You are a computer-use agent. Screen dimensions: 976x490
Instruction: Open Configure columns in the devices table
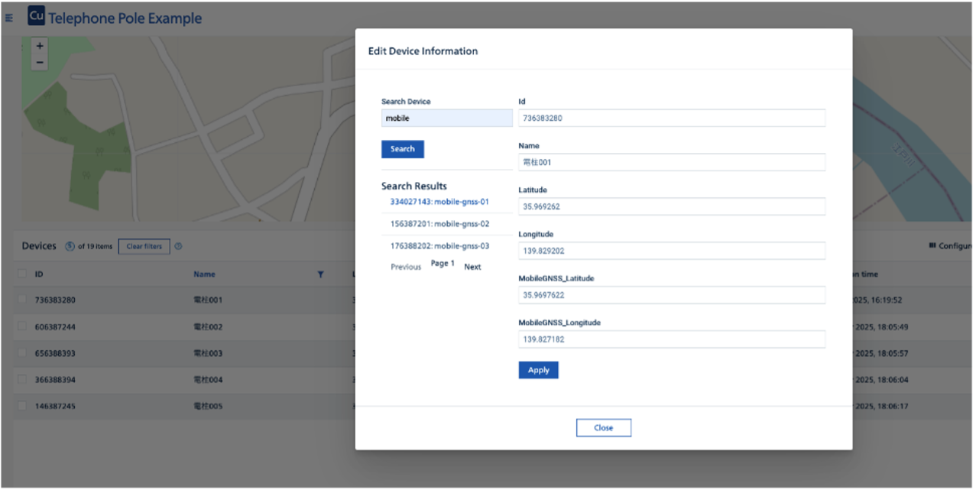tap(951, 246)
